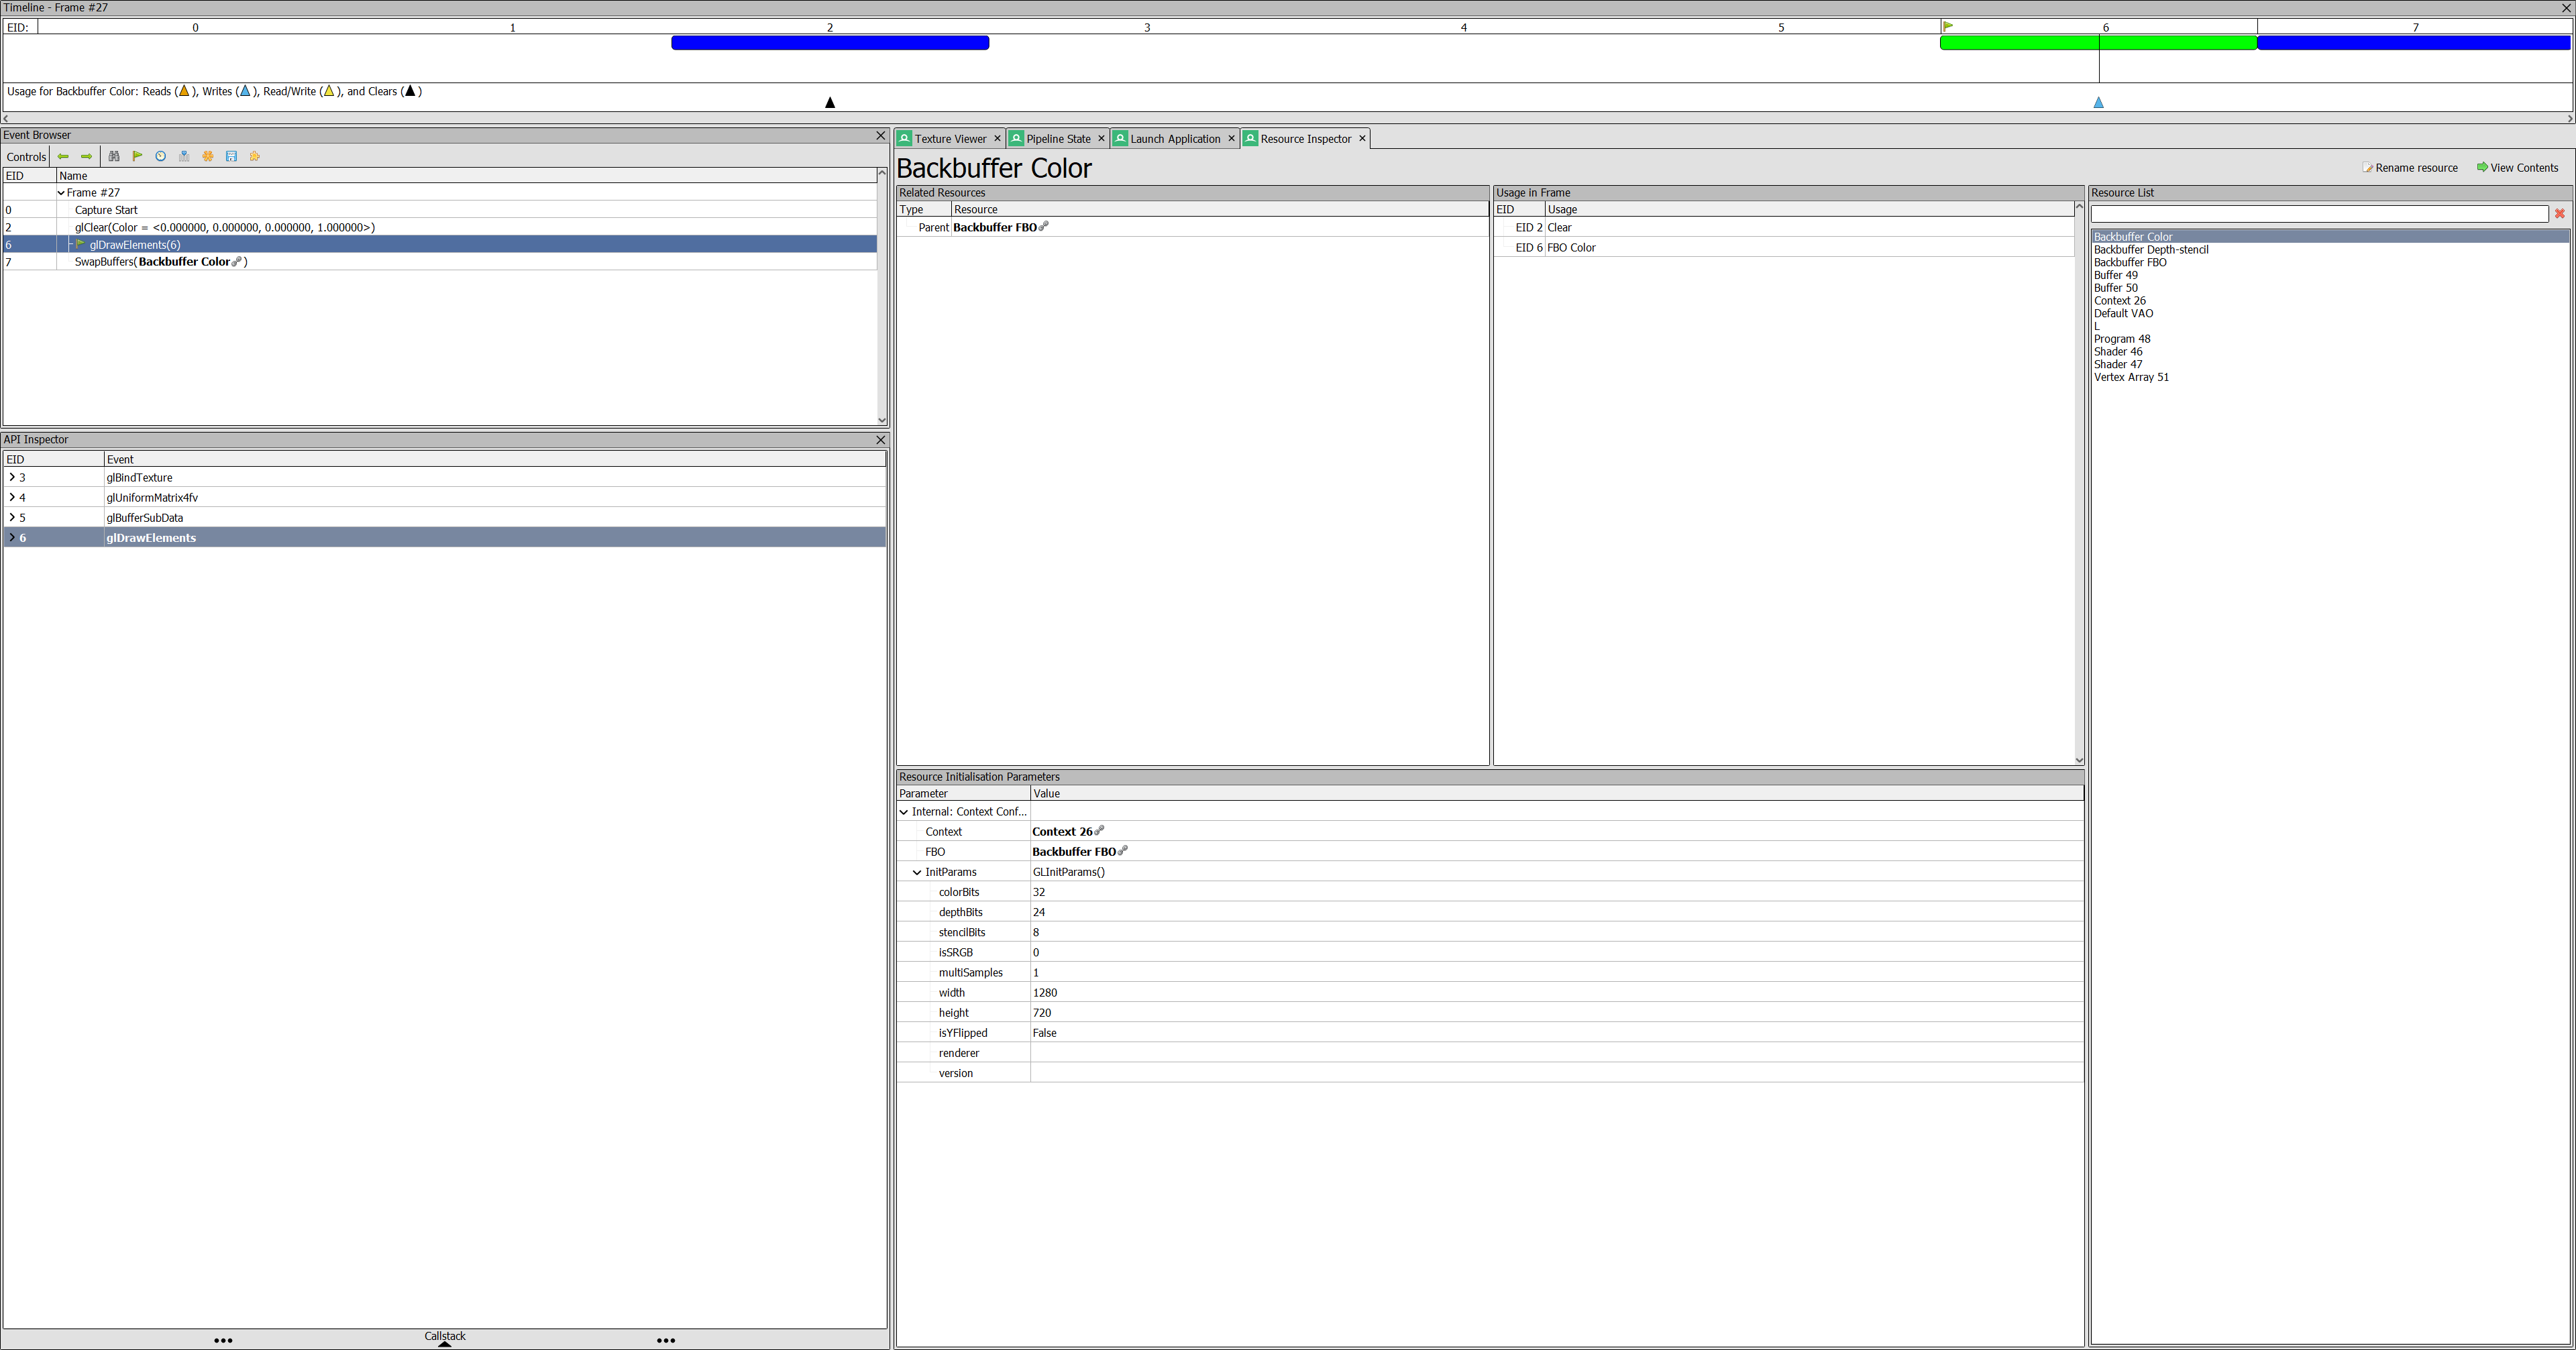
Task: Click the bar-graph icon in Event Browser controls
Action: point(184,157)
